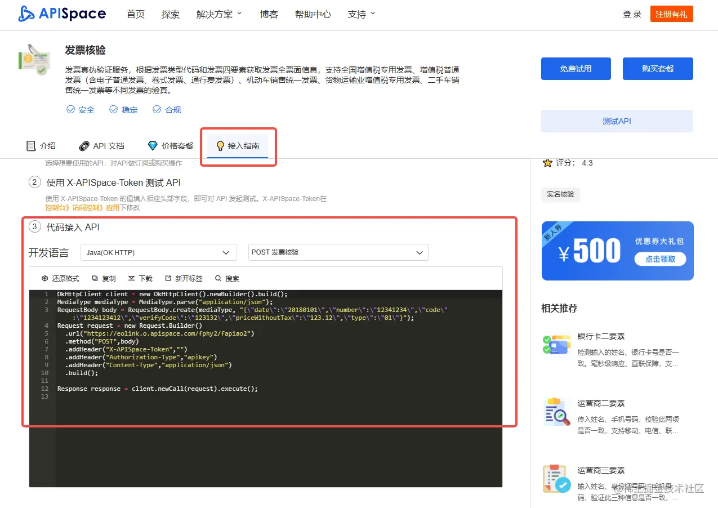Click the 登录 link

[x=632, y=15]
